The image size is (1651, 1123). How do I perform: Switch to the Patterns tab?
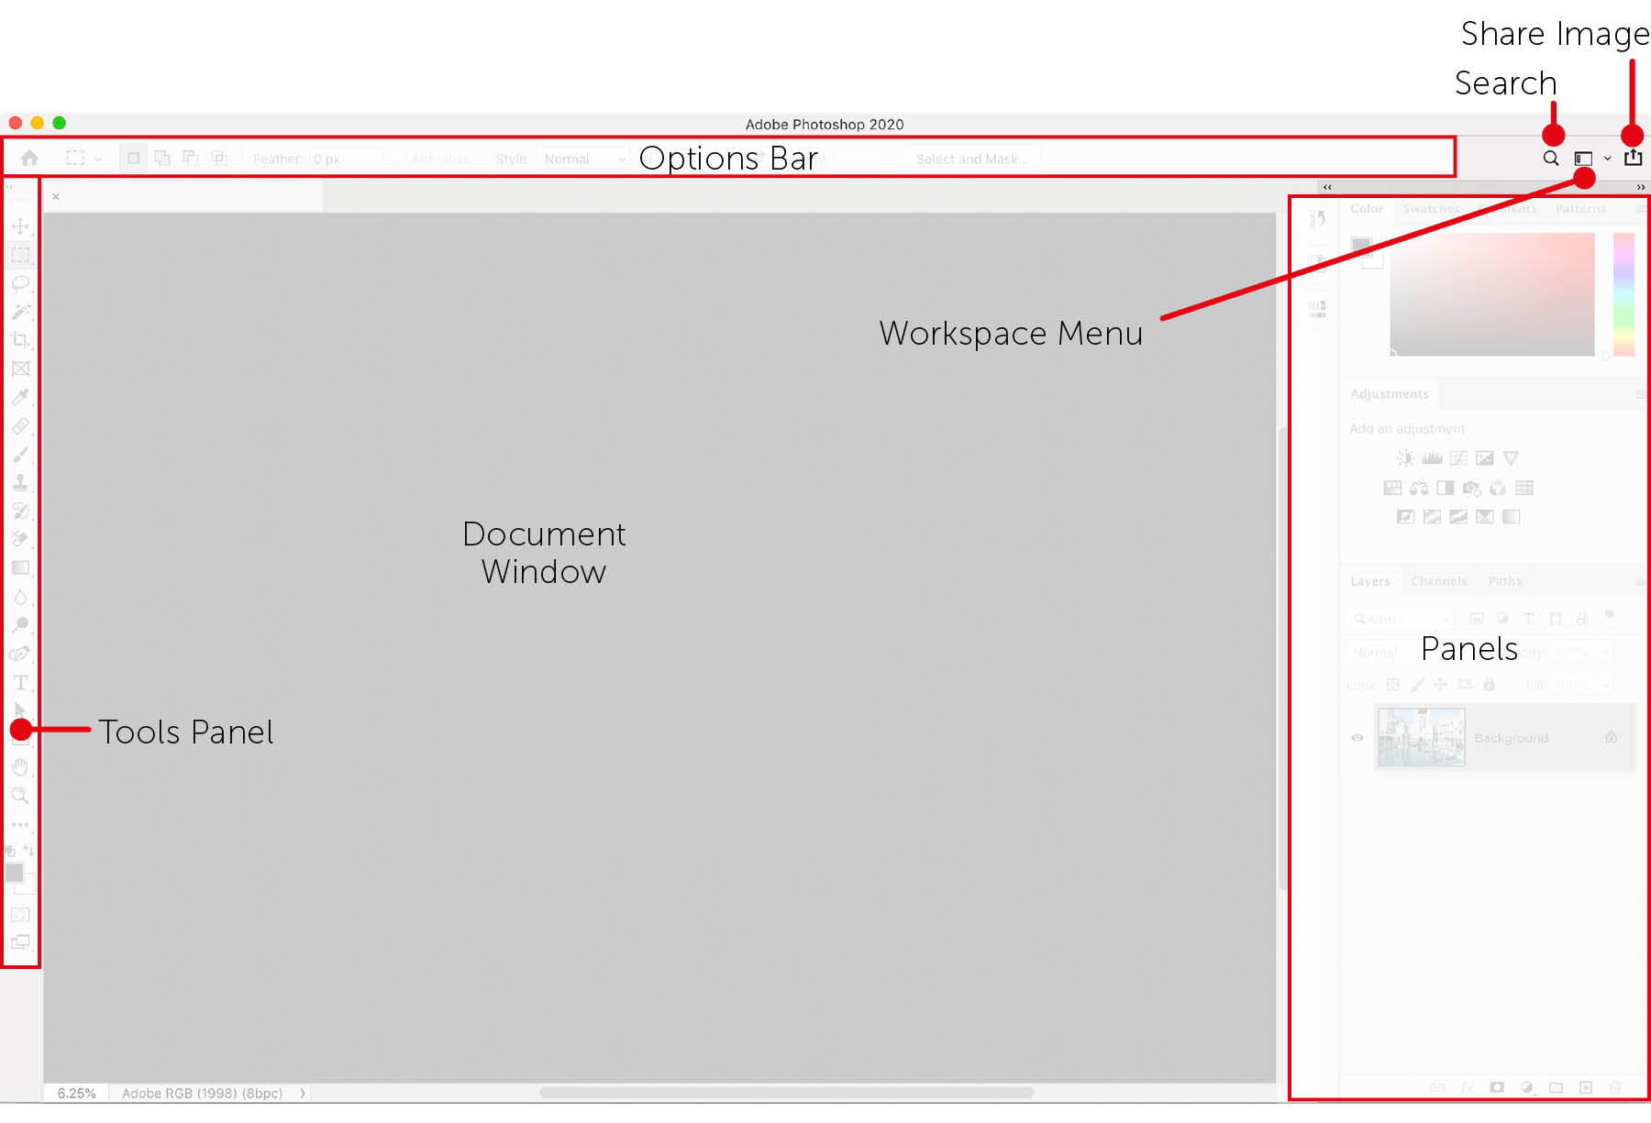[x=1580, y=209]
